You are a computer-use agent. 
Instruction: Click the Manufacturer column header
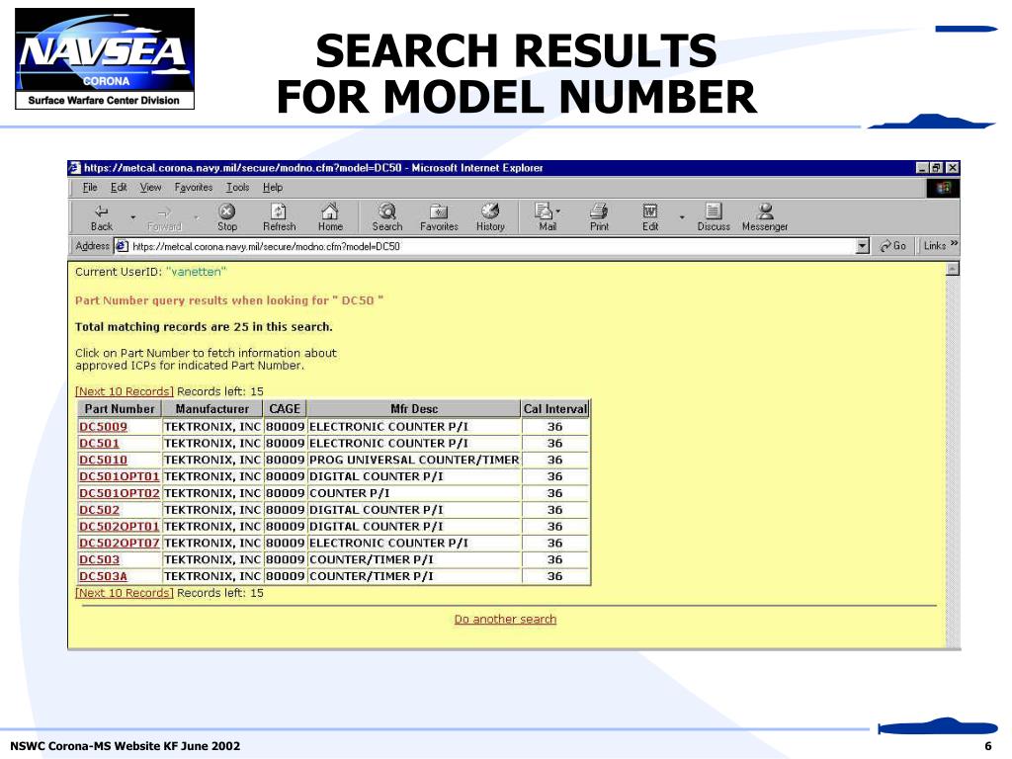click(211, 409)
